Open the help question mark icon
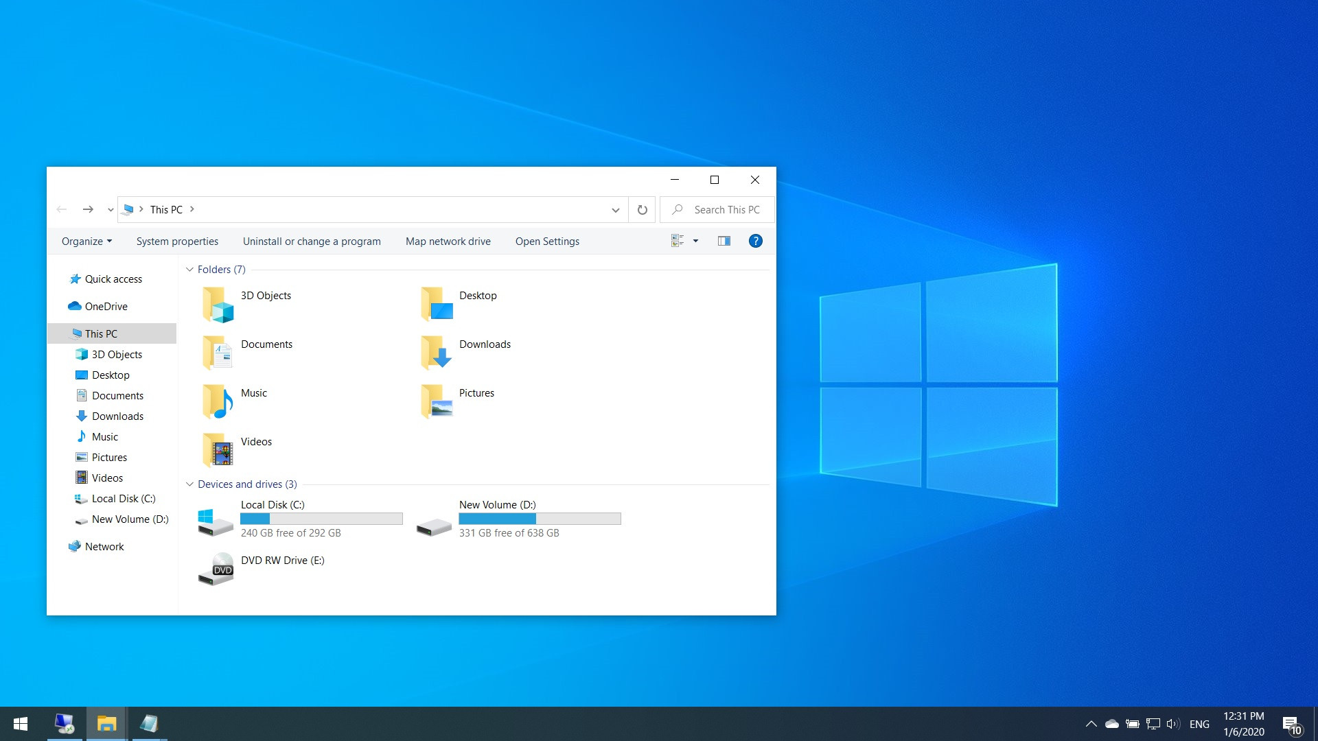Screen dimensions: 1318x741 pos(755,241)
